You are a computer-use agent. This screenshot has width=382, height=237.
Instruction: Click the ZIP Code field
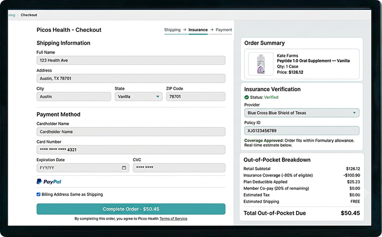[195, 96]
